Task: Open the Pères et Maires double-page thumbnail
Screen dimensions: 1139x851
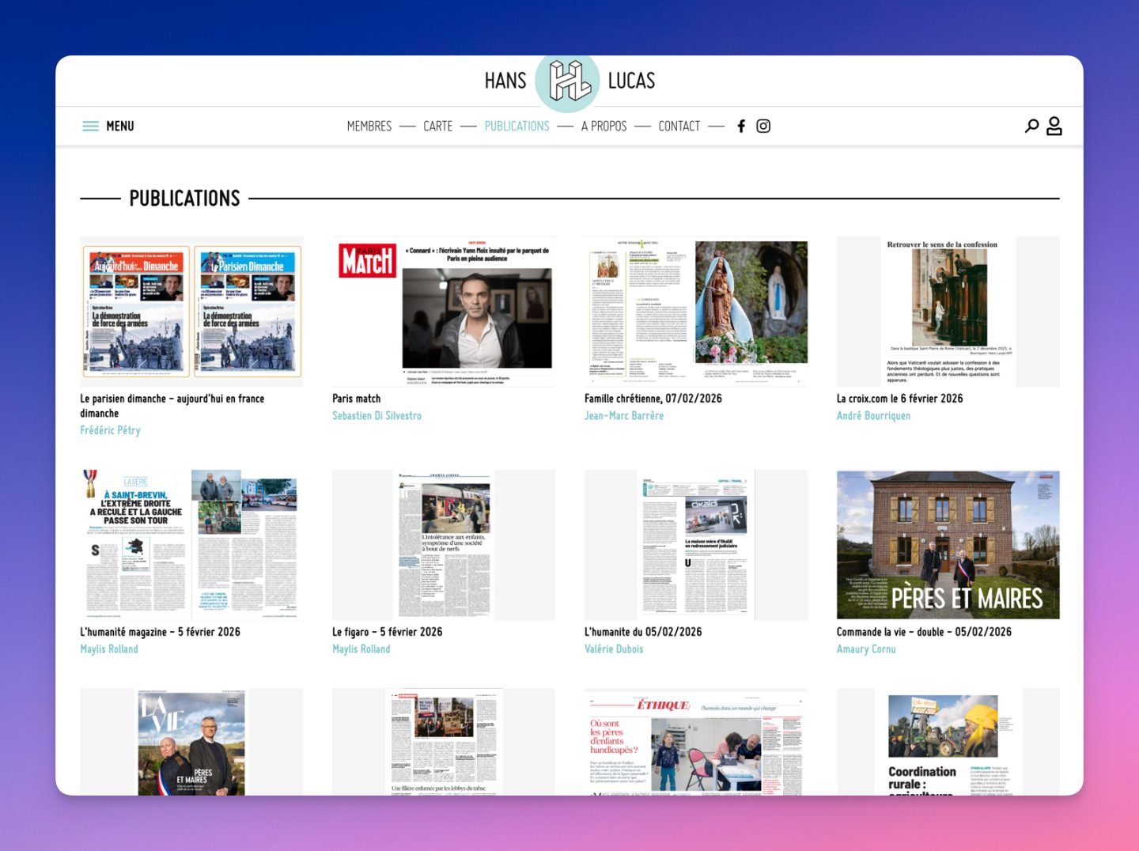Action: click(x=948, y=545)
